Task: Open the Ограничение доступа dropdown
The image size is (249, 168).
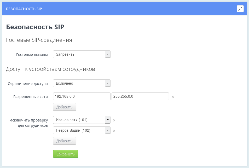Action: [82, 83]
